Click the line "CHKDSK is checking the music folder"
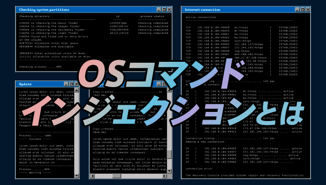The height and width of the screenshot is (185, 326). (x=48, y=23)
